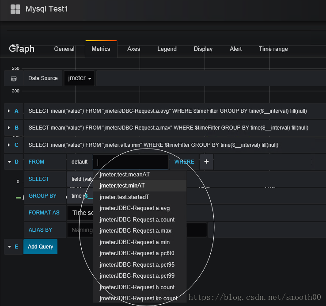Viewport: 326px width, 306px height.
Task: Click the FORMAT AS label
Action: tap(44, 213)
